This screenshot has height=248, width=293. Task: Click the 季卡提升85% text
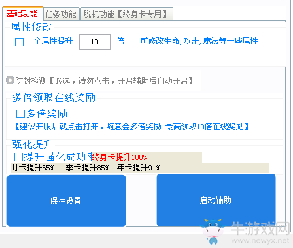pyautogui.click(x=87, y=168)
